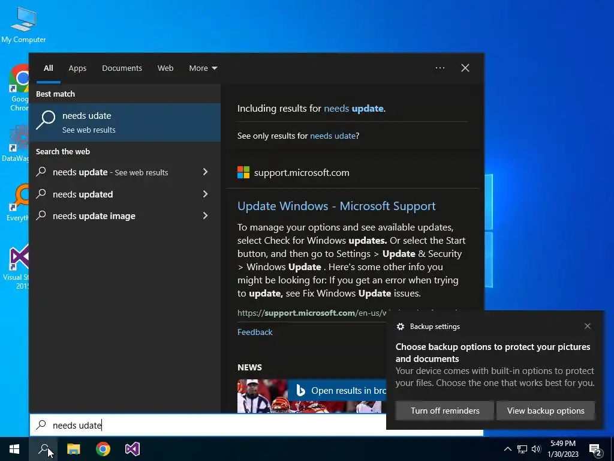Screen dimensions: 614x461
Task: Click the taskbar search magnifier icon
Action: (x=43, y=449)
